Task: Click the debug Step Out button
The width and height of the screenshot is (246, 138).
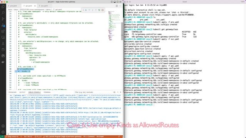Action: pyautogui.click(x=96, y=10)
